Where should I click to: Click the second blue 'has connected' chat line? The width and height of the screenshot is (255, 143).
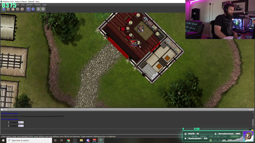point(10,119)
